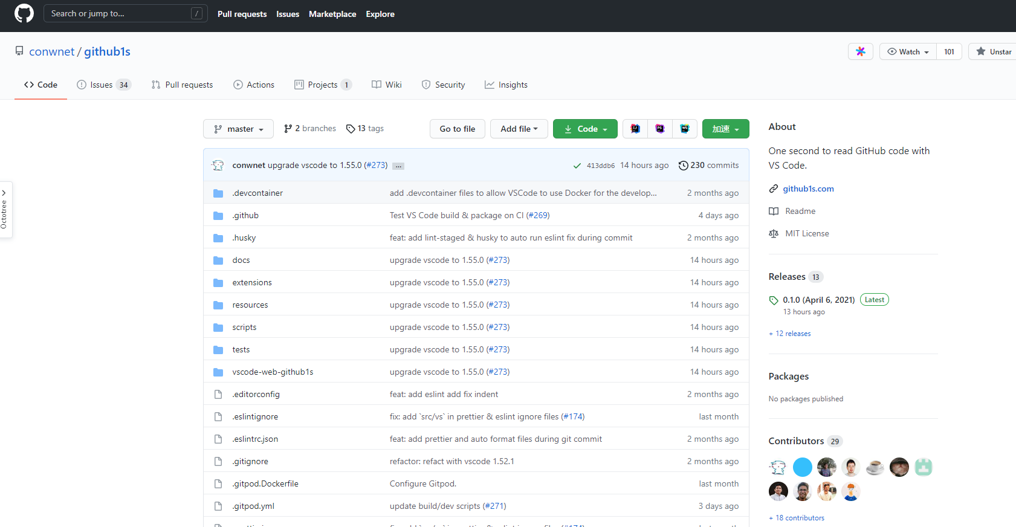Image resolution: width=1016 pixels, height=527 pixels.
Task: Open the solid blue circle contributor avatar
Action: 803,467
